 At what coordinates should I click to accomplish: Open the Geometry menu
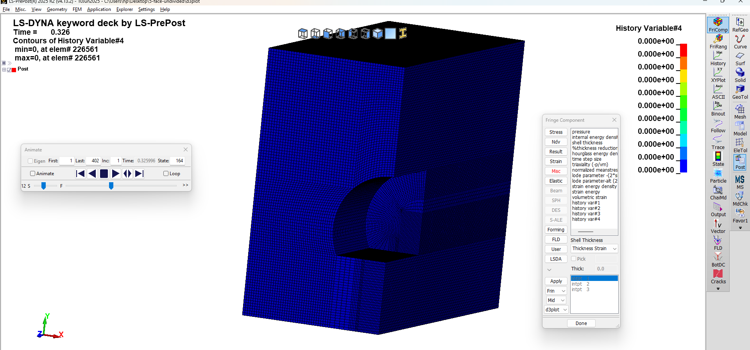[57, 9]
